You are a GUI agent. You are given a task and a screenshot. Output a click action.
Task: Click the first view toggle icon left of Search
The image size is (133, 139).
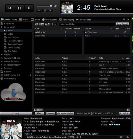coord(36,24)
